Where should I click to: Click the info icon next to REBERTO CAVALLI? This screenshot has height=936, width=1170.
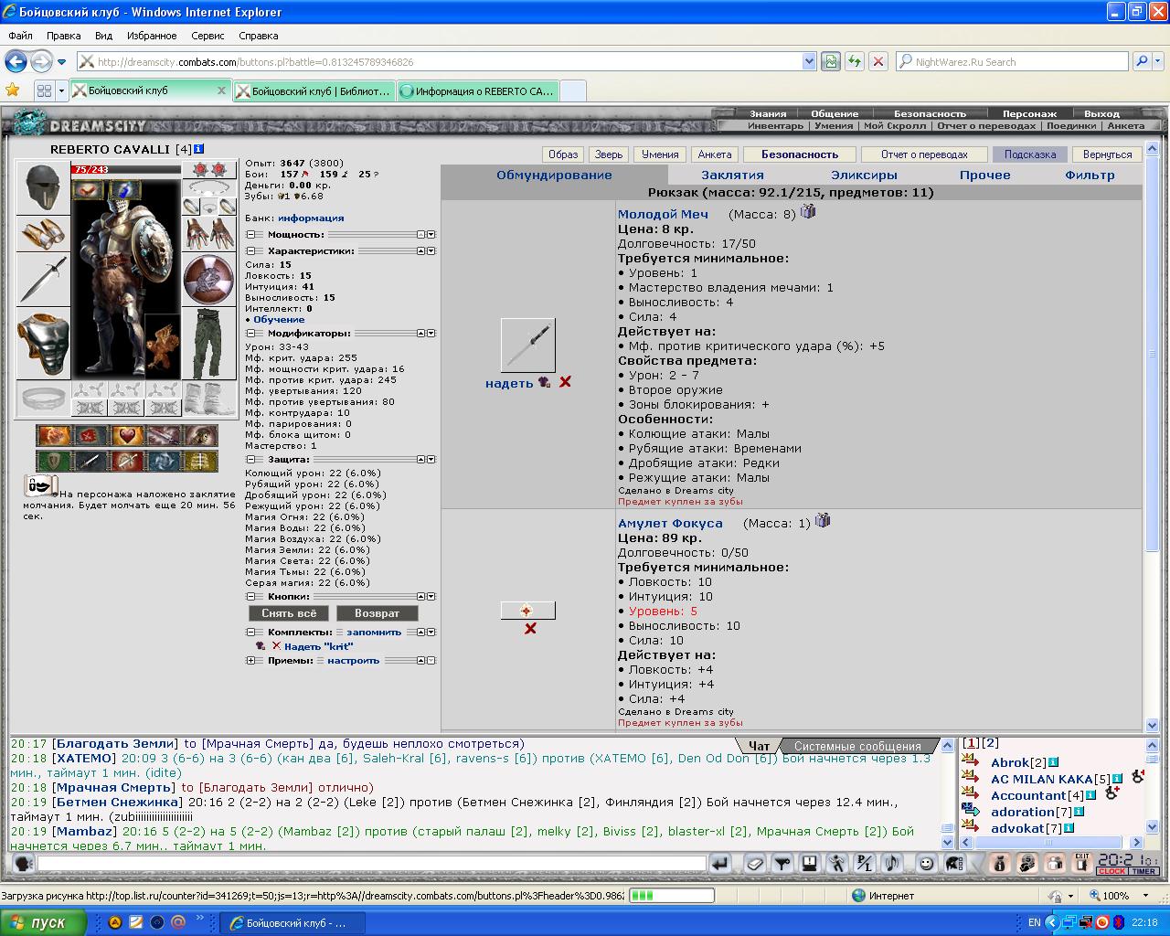(x=198, y=149)
